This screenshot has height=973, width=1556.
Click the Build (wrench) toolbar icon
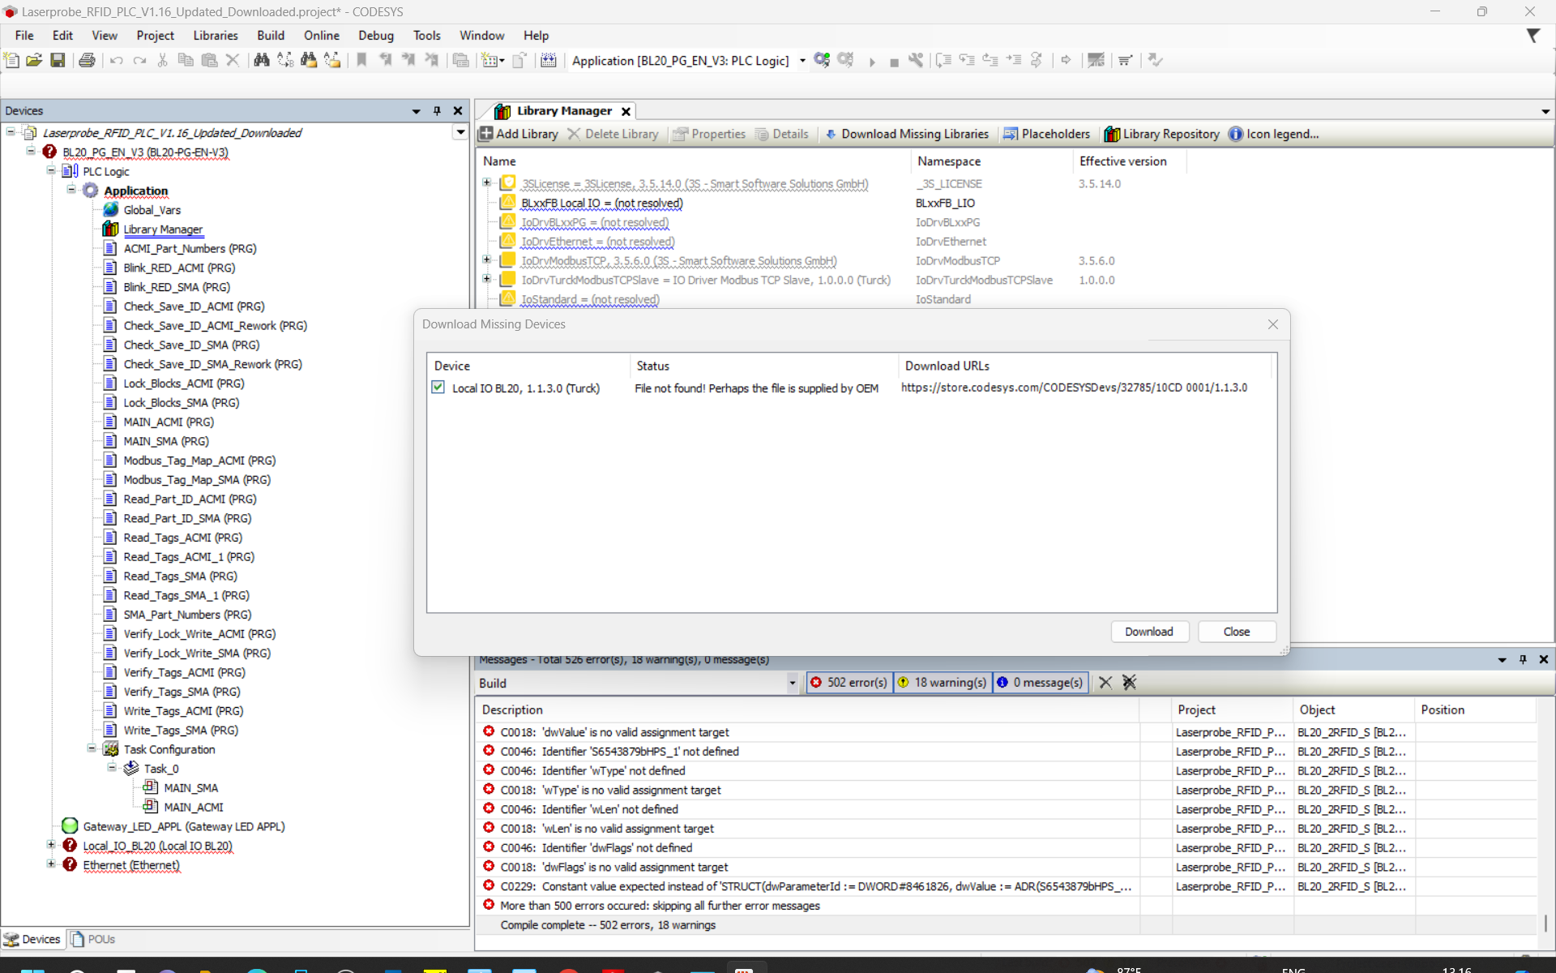click(x=917, y=60)
